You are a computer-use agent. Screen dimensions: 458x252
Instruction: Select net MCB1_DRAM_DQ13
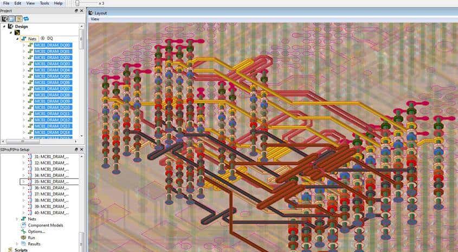(53, 126)
